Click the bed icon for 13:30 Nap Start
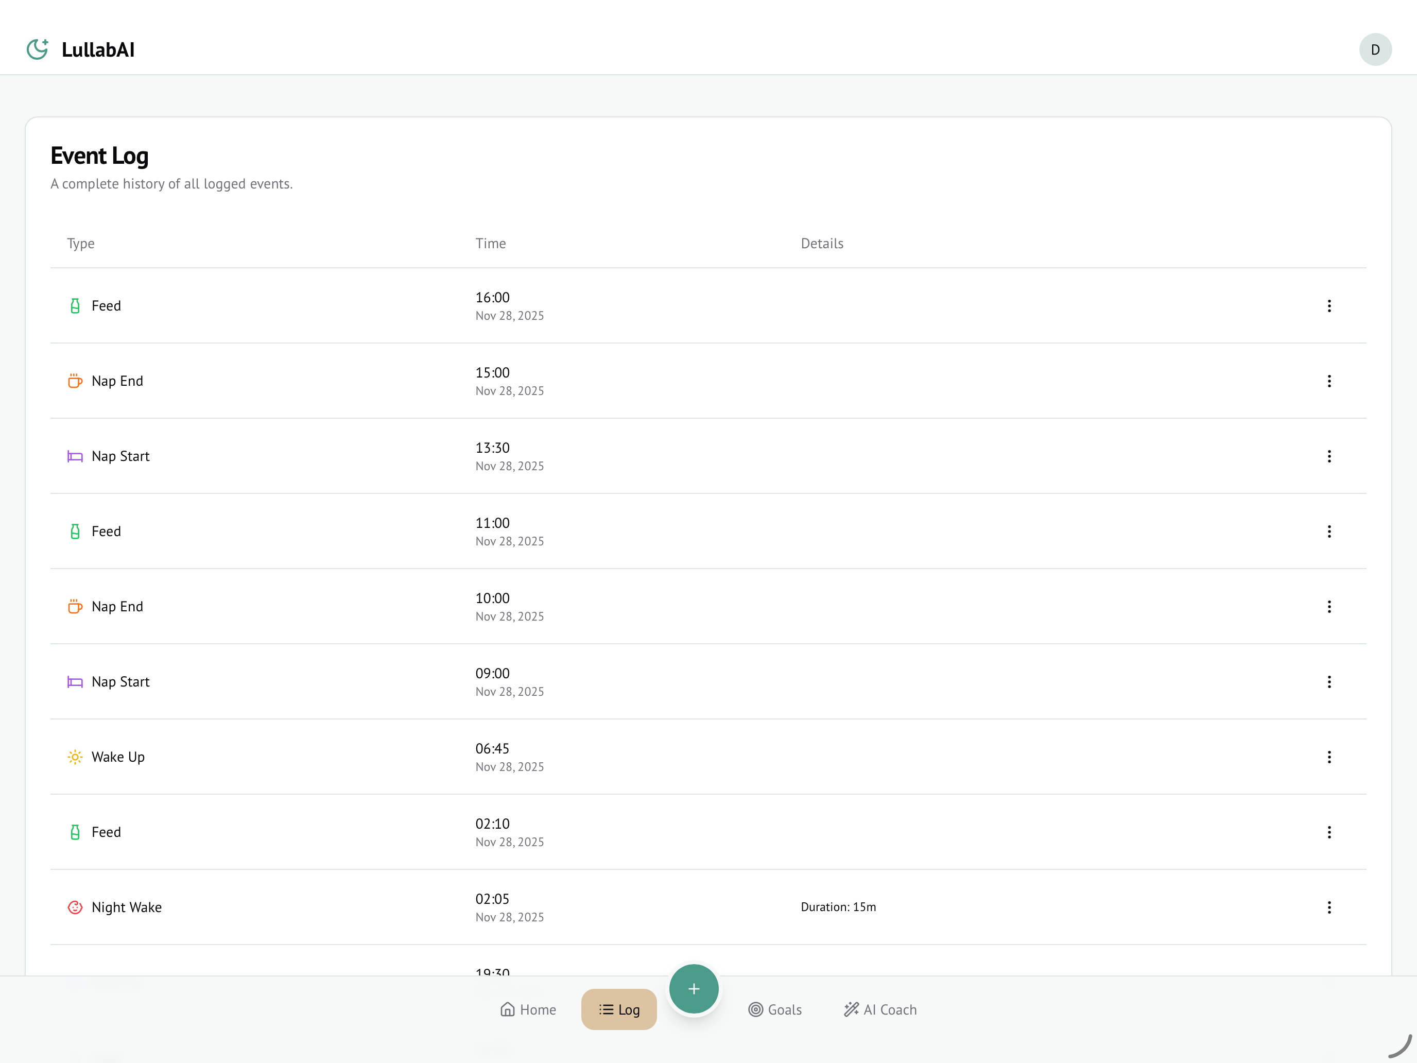 pos(75,456)
